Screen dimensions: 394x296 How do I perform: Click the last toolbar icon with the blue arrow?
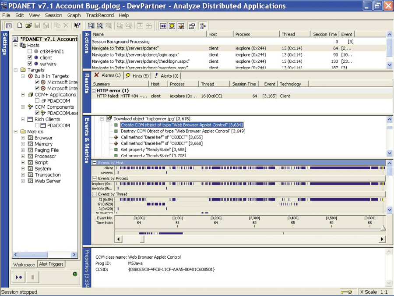[203, 26]
